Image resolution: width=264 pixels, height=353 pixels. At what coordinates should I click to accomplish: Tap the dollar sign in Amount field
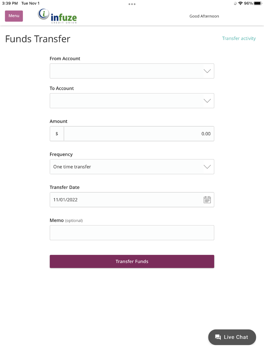[x=57, y=134]
